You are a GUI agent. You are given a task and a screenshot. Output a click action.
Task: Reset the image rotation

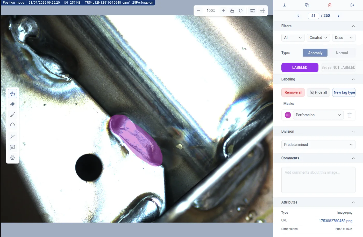coord(240,10)
